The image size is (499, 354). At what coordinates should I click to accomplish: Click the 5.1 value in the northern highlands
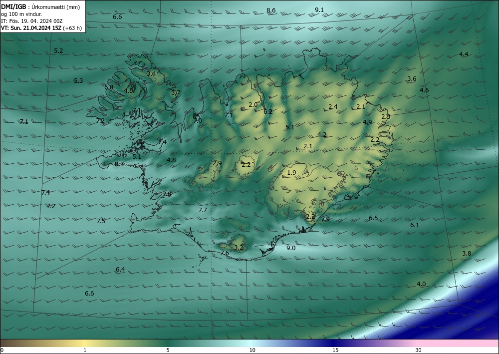click(x=290, y=127)
